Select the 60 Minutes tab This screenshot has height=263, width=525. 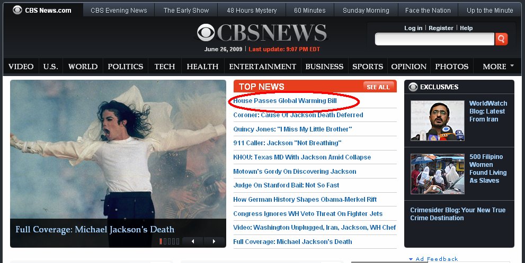pos(310,11)
